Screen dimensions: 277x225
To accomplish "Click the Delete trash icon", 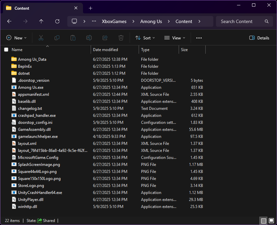I will [x=121, y=38].
